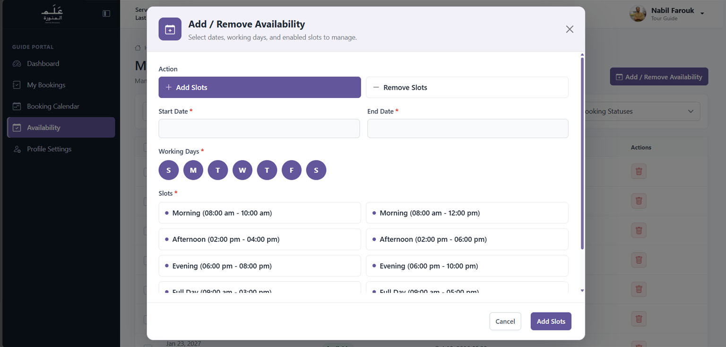Click the minus icon on Remove Slots
Screen dimensions: 726x347
[376, 87]
